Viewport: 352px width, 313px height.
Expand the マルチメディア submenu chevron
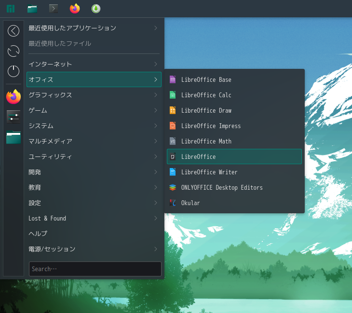(x=156, y=141)
